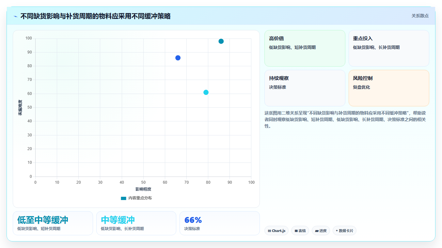Toggle the 内容重点分布 legend color box
Screen dimensions: 442x248
(x=123, y=198)
